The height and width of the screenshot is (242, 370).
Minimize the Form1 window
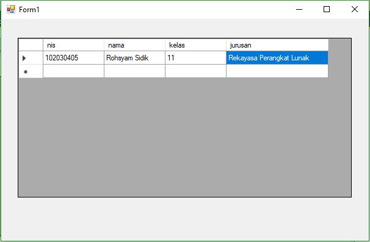pyautogui.click(x=299, y=9)
